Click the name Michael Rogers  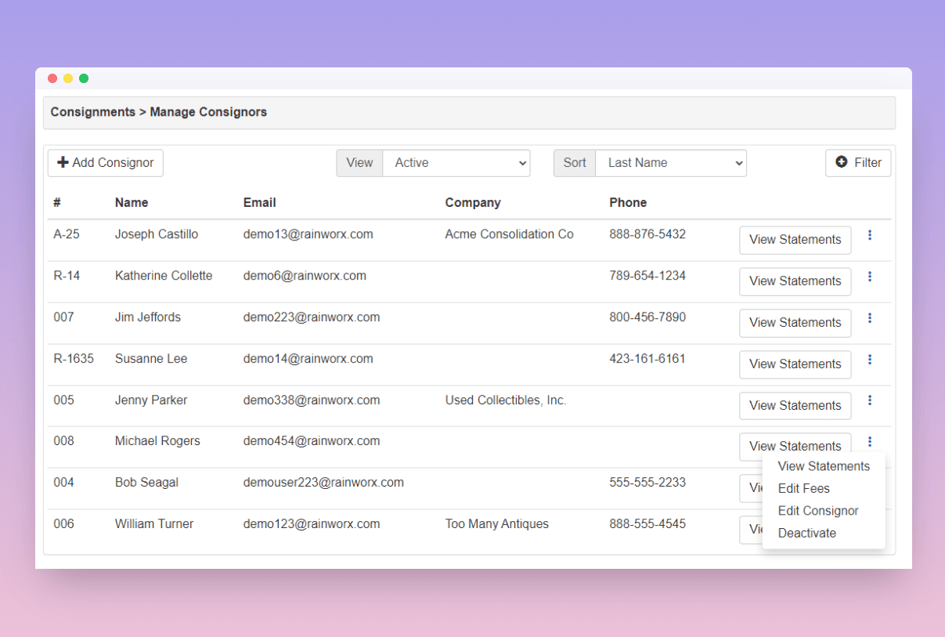tap(157, 441)
